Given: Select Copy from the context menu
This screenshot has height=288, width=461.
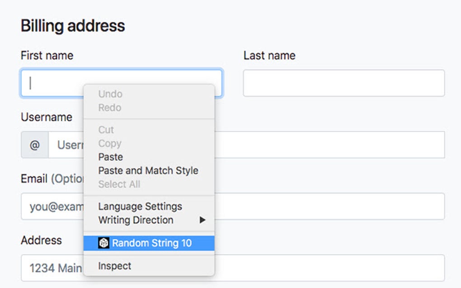Looking at the screenshot, I should pos(110,144).
